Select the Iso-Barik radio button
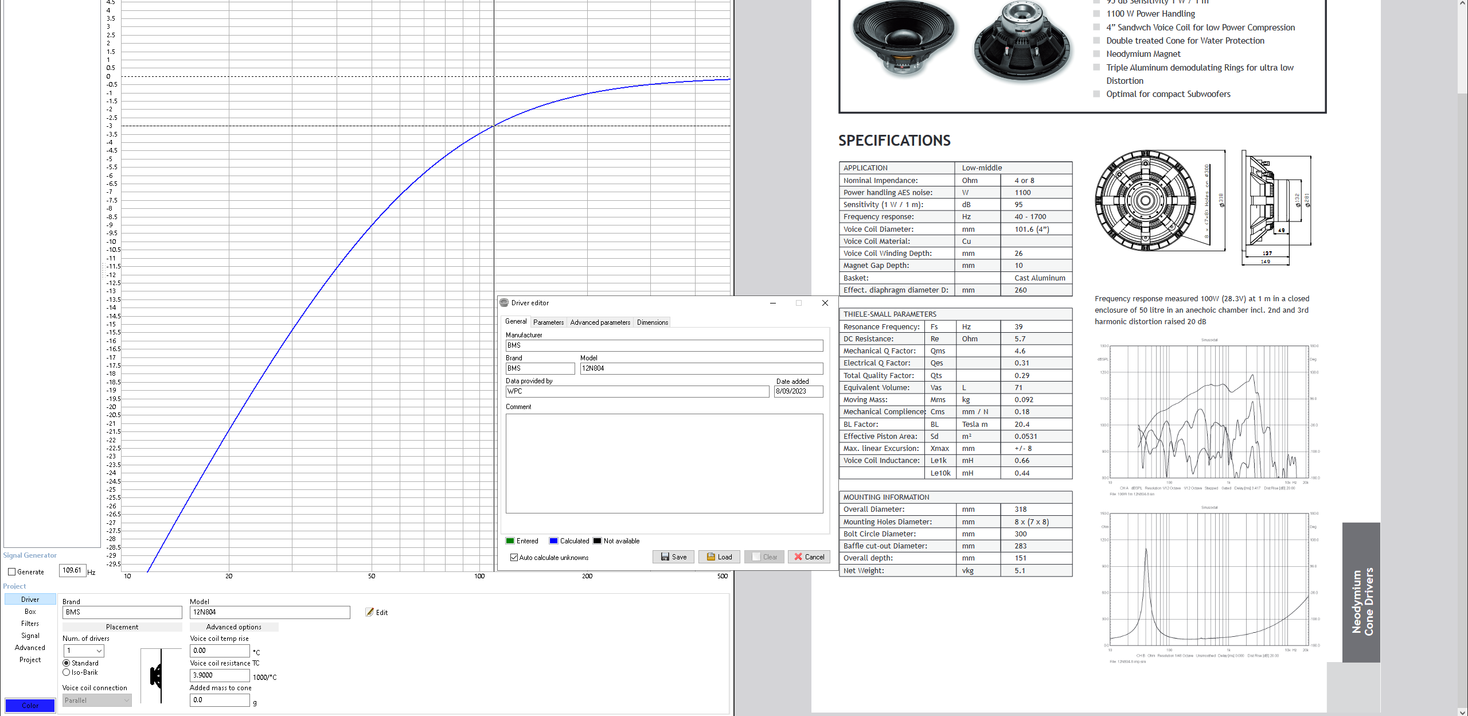 click(66, 672)
